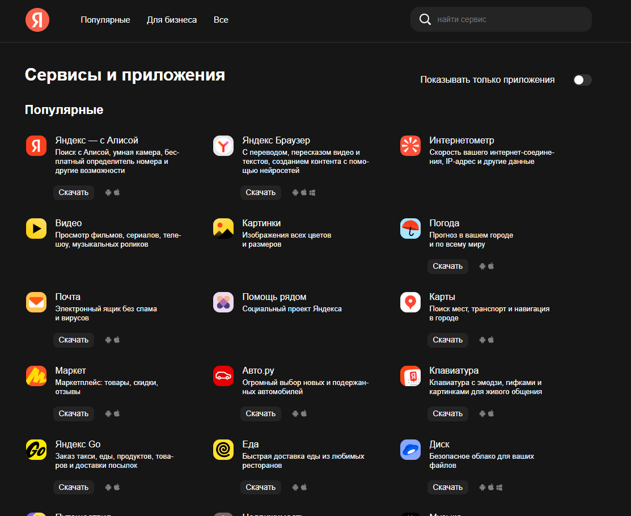
Task: Open the Яндекс — с Алисой app icon
Action: (x=36, y=146)
